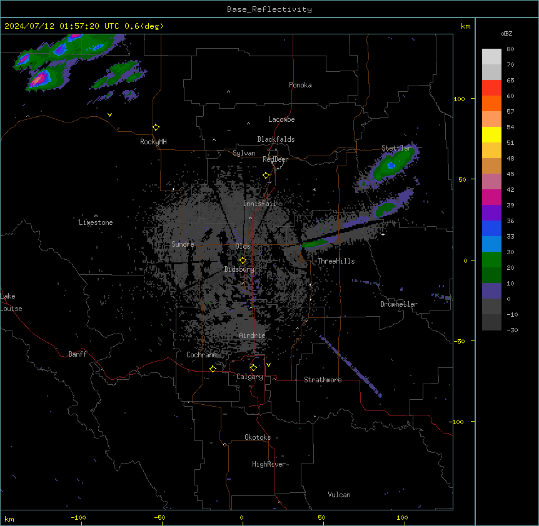
Task: Select the yellow 51-54 dBZ legend swatch
Action: (x=491, y=134)
